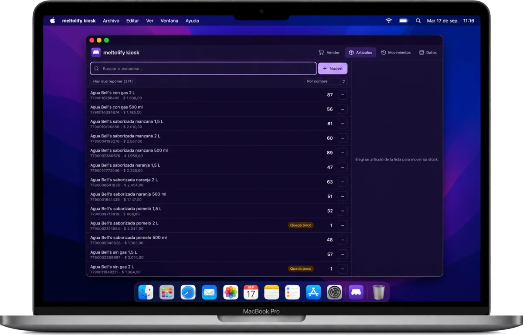
Task: Open the Editar menu
Action: [x=132, y=20]
